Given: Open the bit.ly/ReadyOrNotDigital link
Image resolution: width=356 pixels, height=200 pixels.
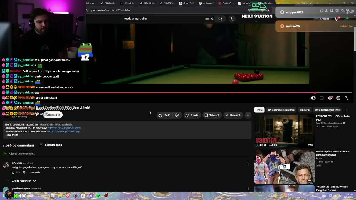Looking at the screenshot, I should pyautogui.click(x=64, y=128).
